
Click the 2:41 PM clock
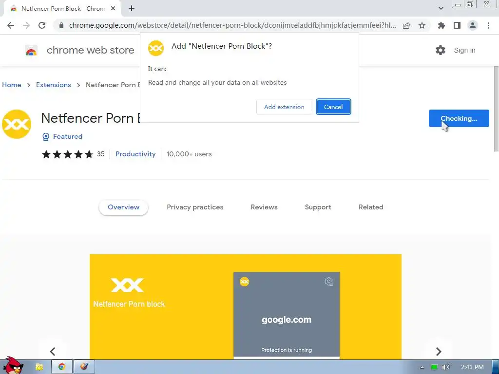point(472,367)
